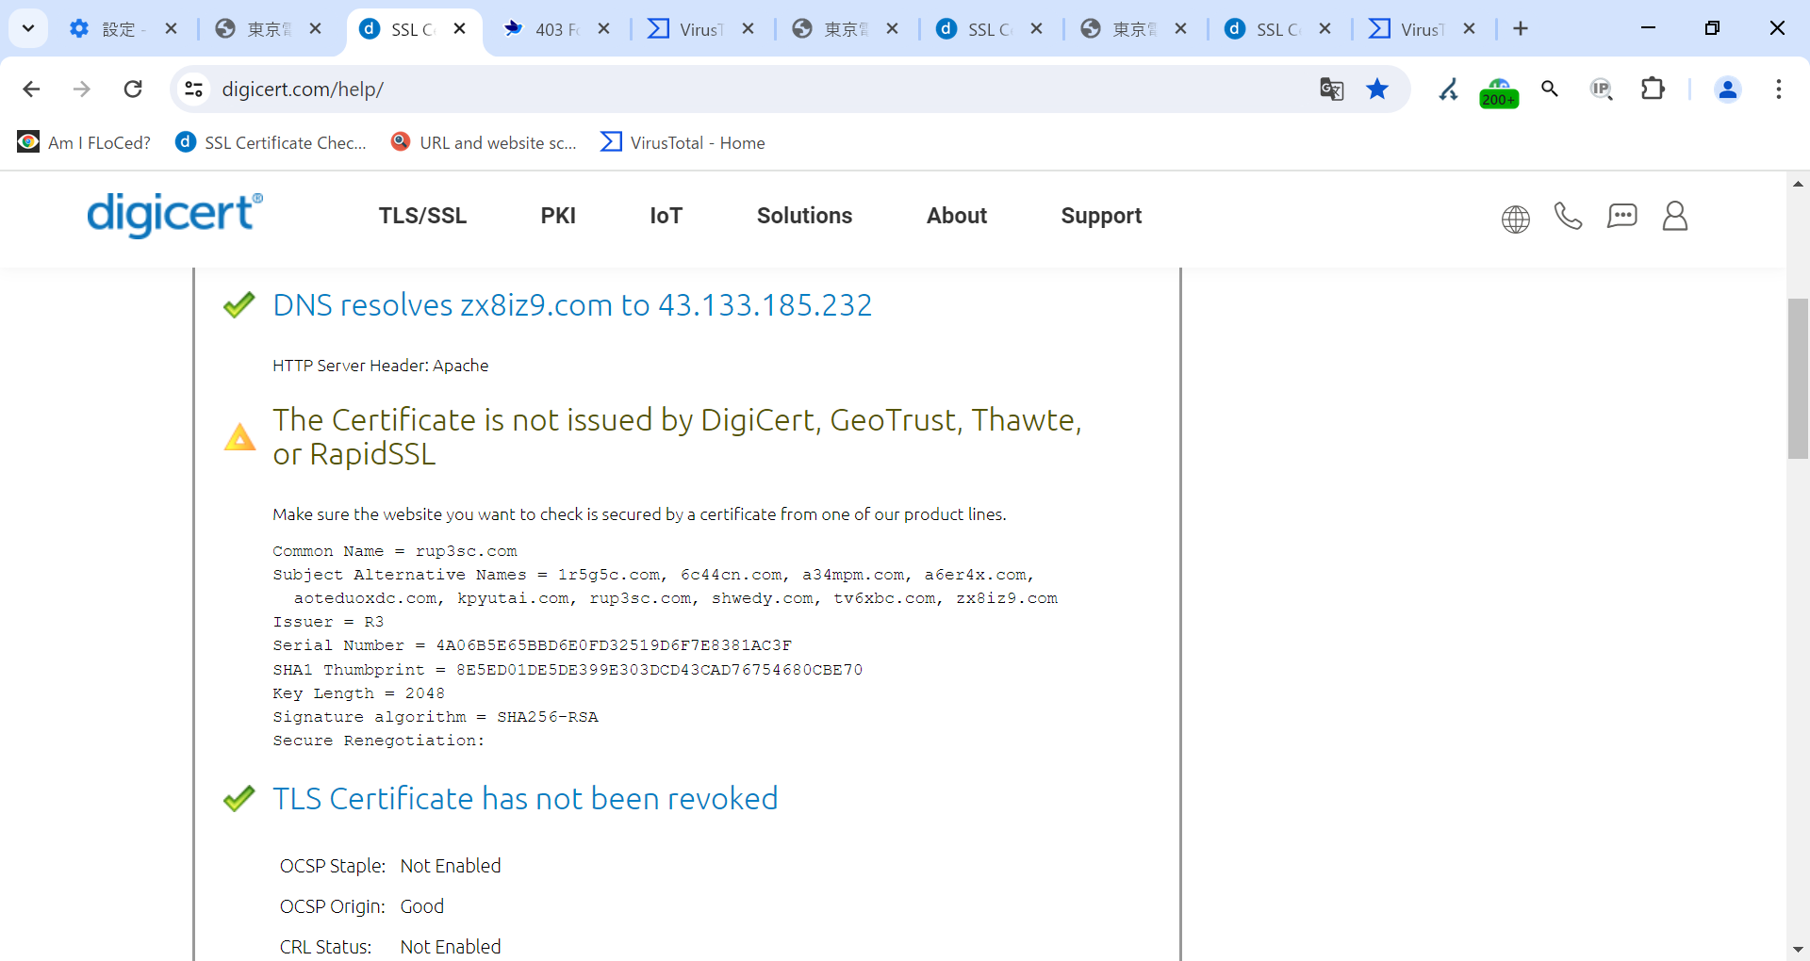Click the Serial Number line
This screenshot has width=1810, height=961.
532,645
